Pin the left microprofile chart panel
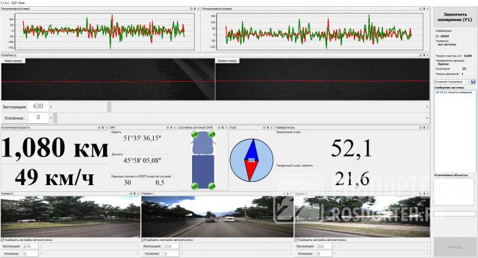The image size is (478, 258). [195, 9]
